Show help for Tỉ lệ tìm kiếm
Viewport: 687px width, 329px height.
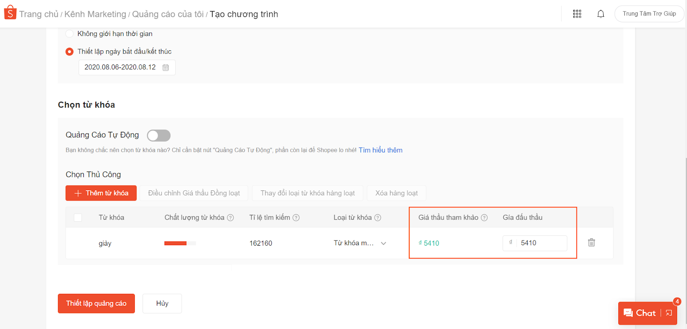296,218
